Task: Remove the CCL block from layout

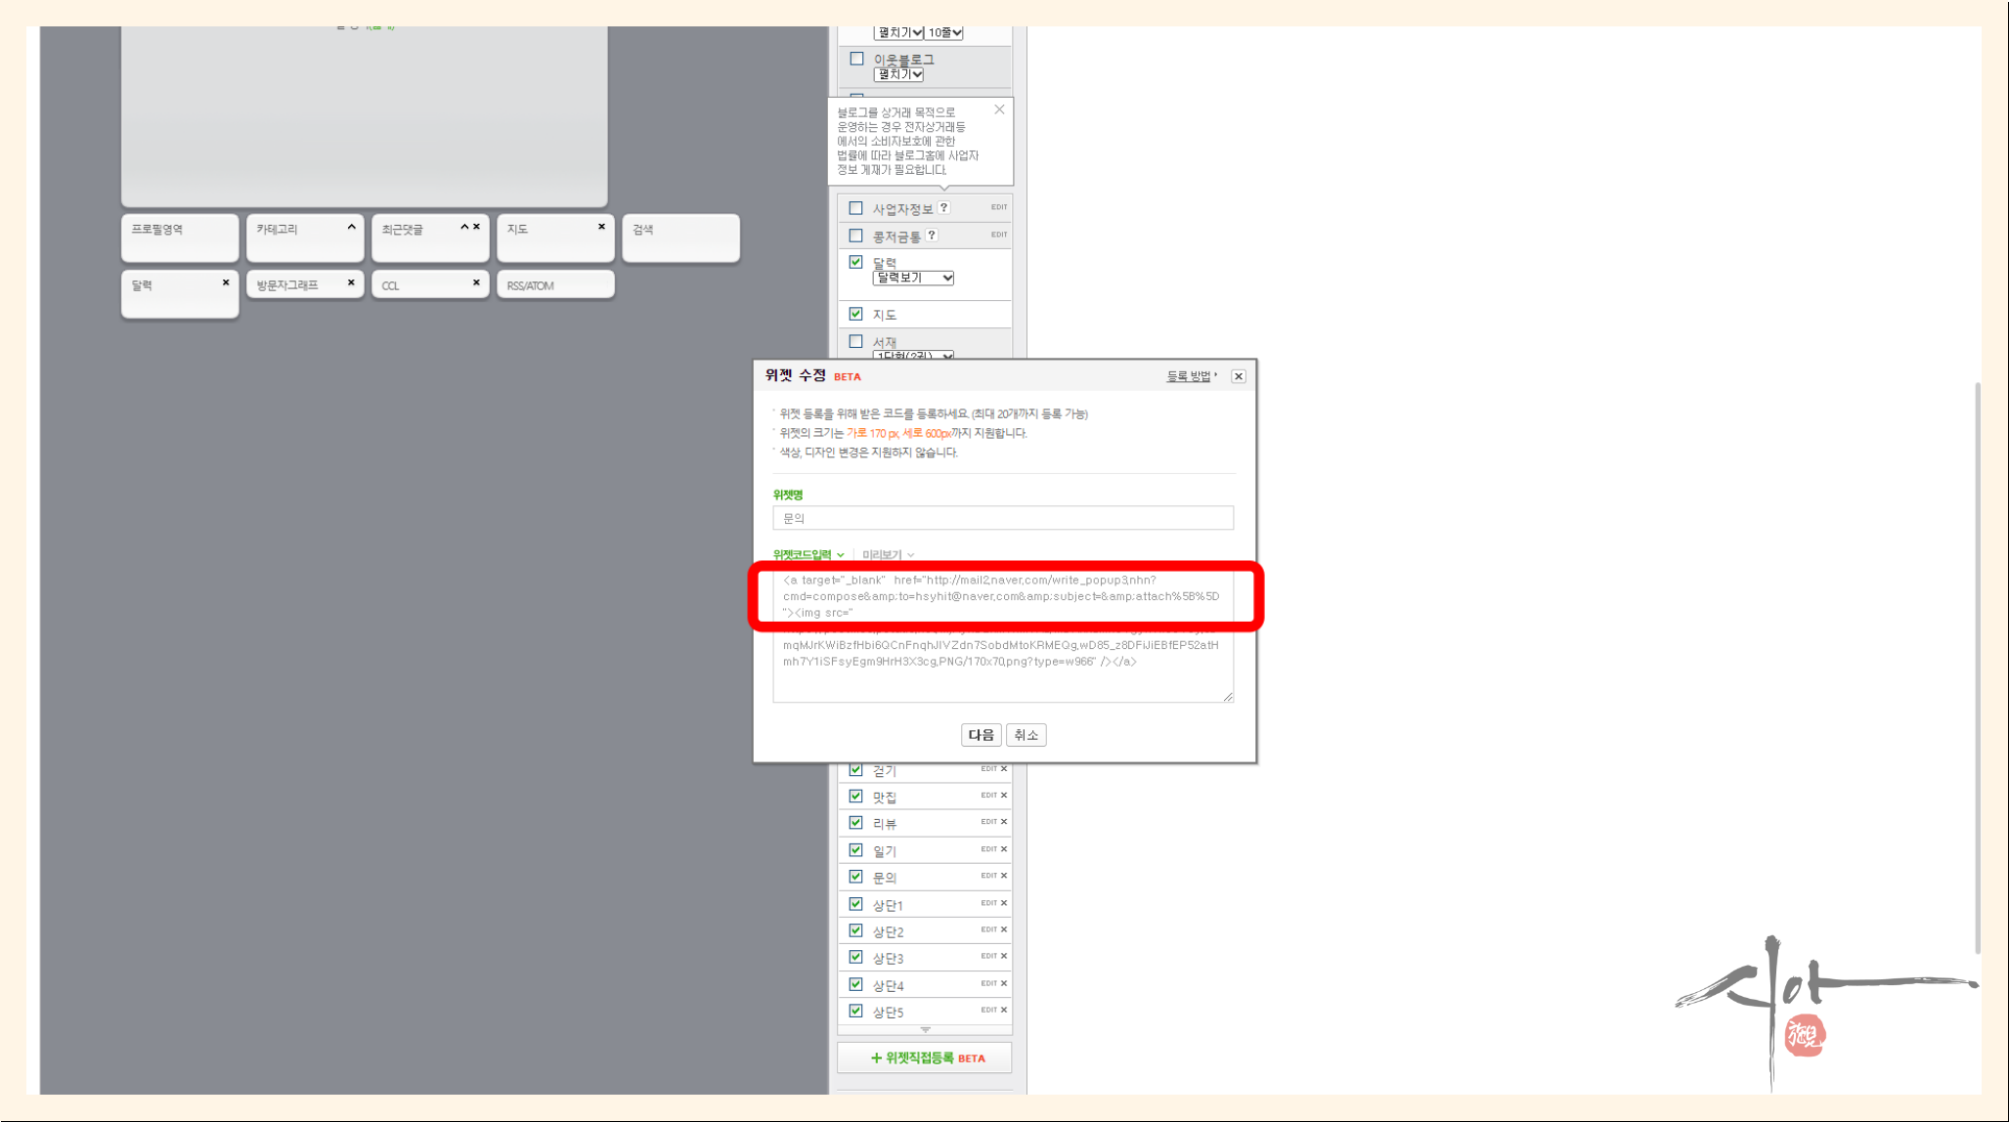Action: pyautogui.click(x=476, y=282)
